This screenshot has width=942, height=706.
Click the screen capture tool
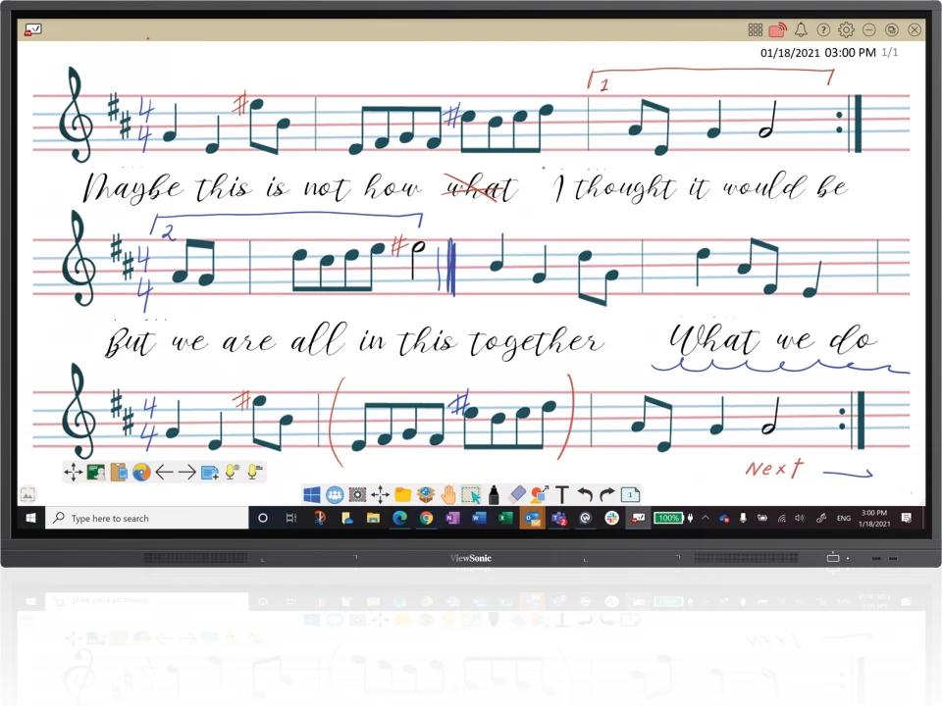(357, 494)
